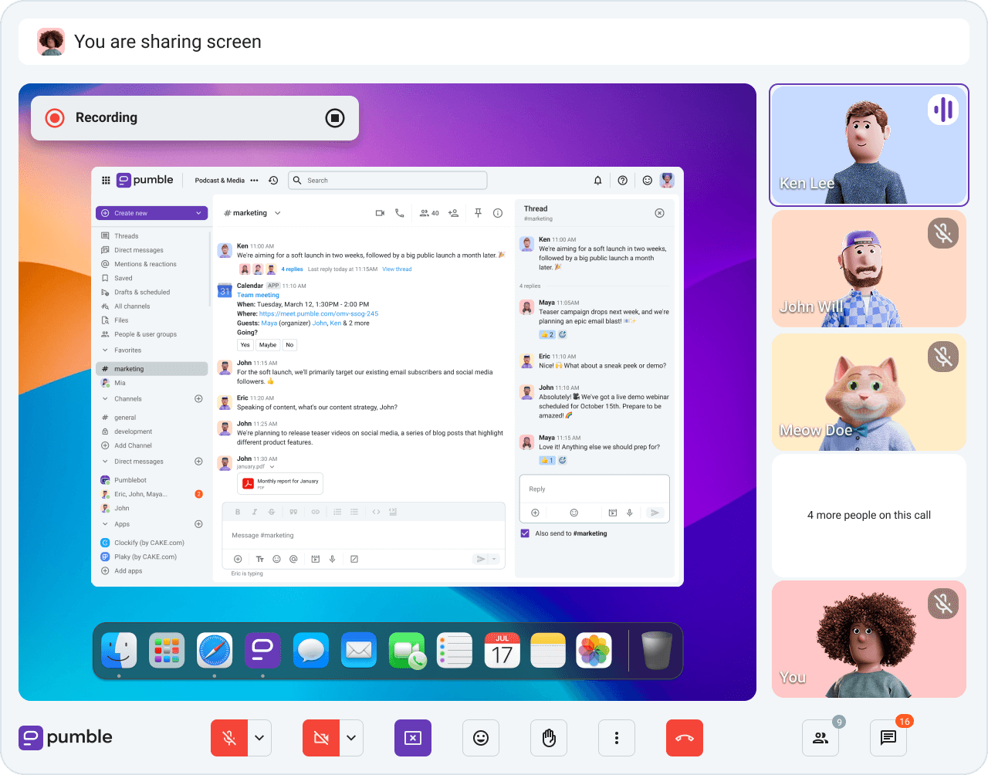Record a voice message with the microphone composer icon

click(332, 558)
